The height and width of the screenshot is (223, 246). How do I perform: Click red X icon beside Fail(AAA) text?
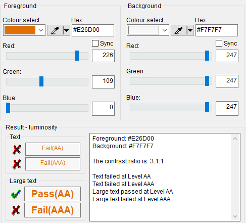tap(17, 164)
